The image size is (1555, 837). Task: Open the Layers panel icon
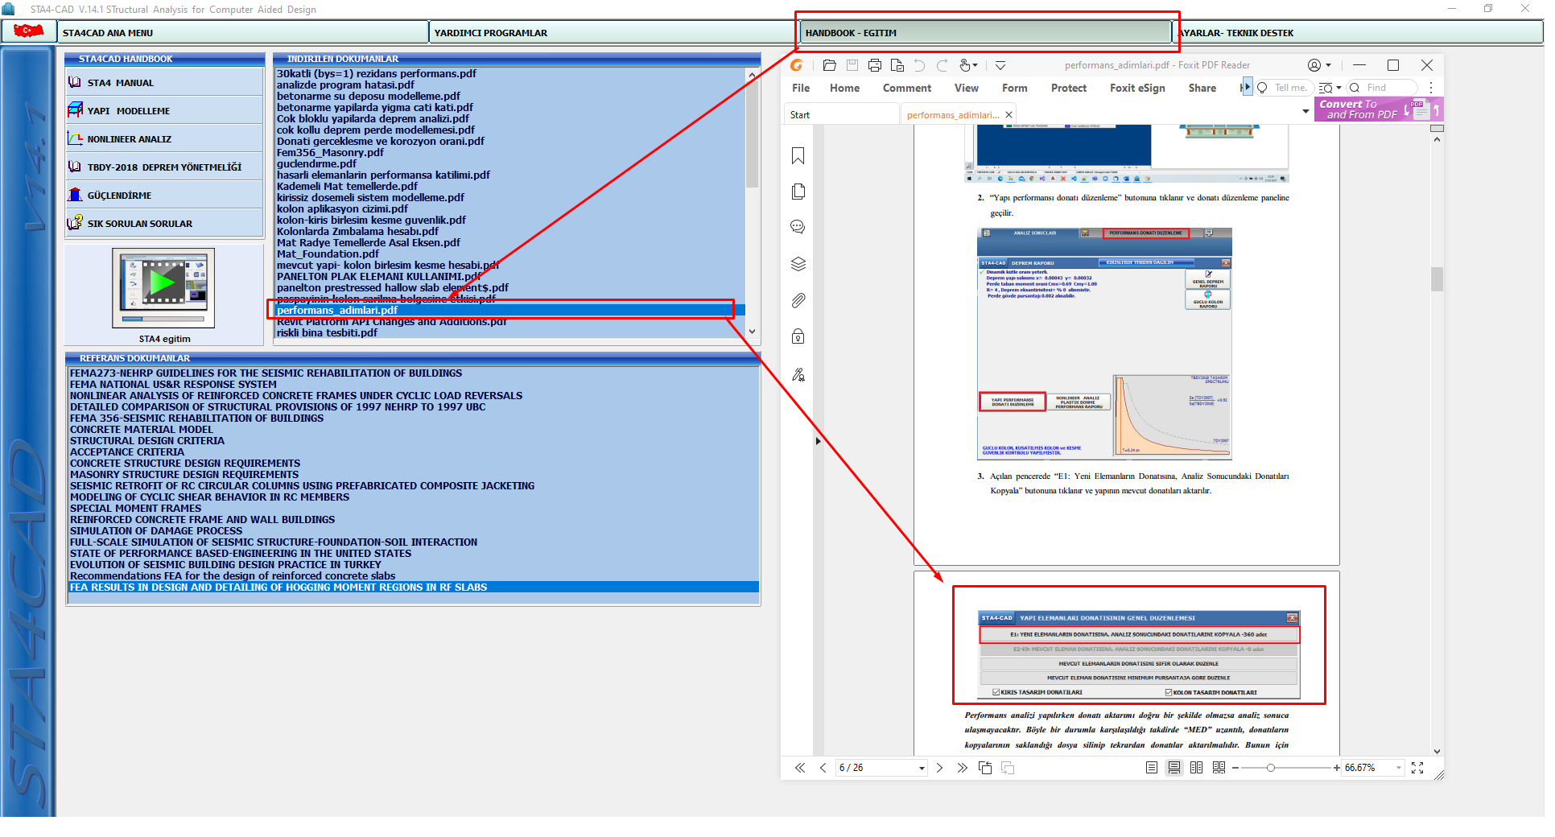[798, 264]
